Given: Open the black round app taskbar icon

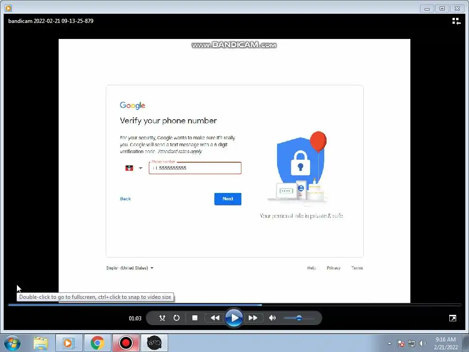Looking at the screenshot, I should [x=154, y=343].
